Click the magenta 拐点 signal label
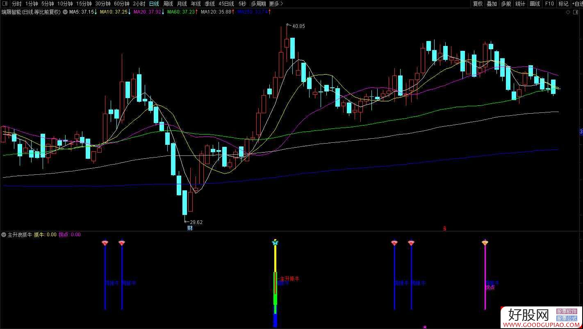583x329 pixels. pos(490,288)
